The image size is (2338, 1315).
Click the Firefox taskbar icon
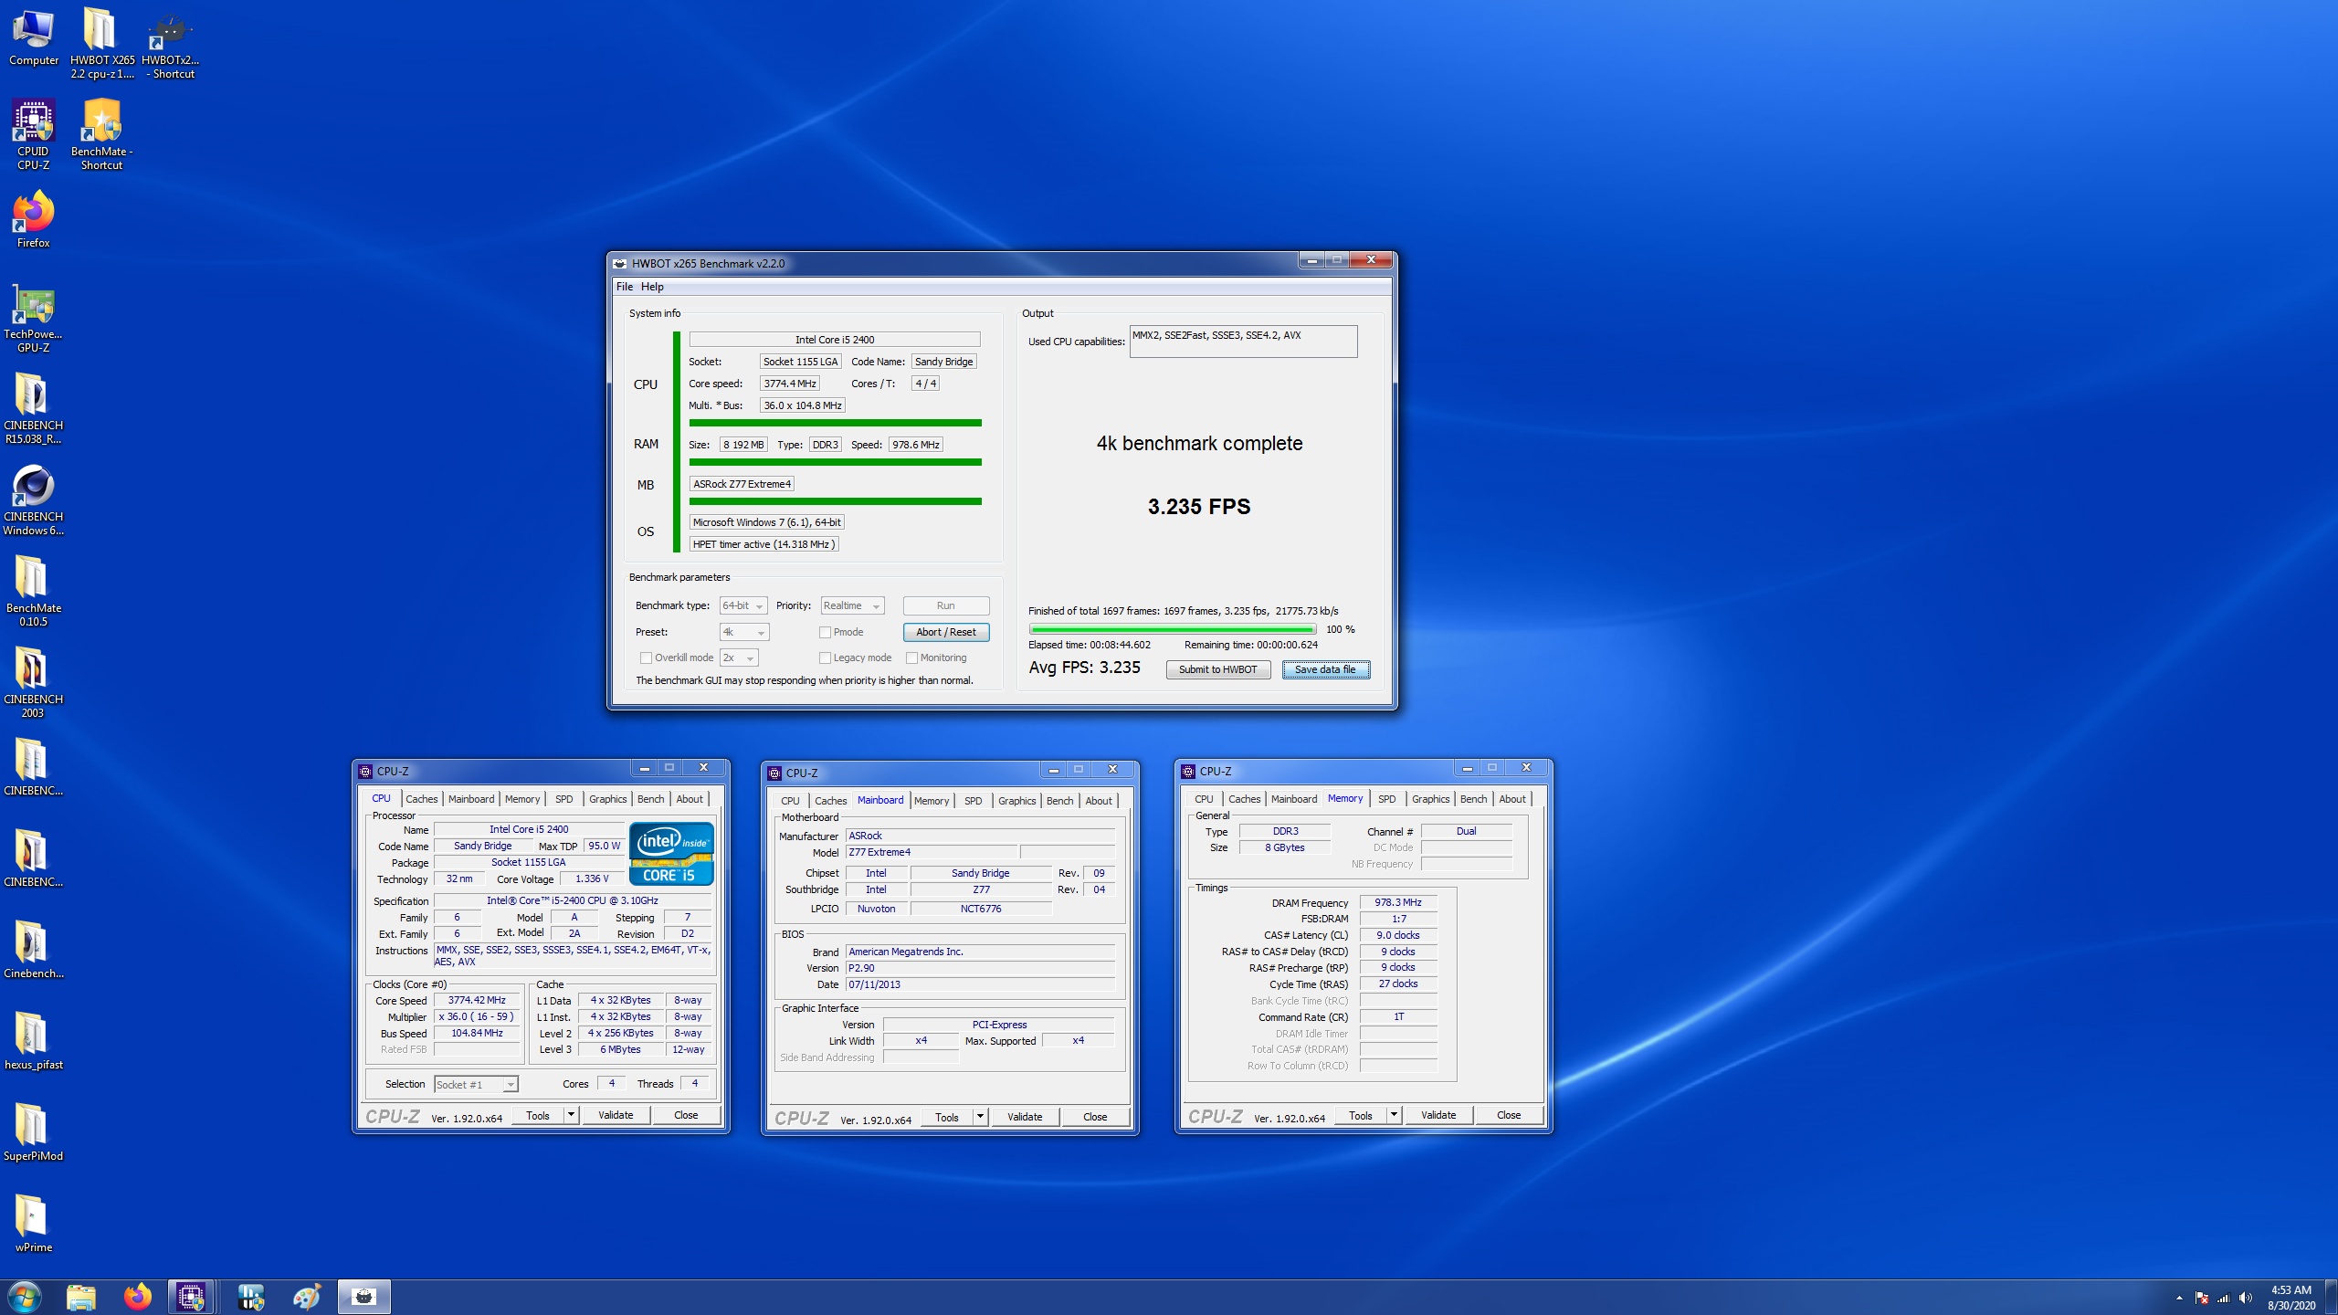point(138,1297)
